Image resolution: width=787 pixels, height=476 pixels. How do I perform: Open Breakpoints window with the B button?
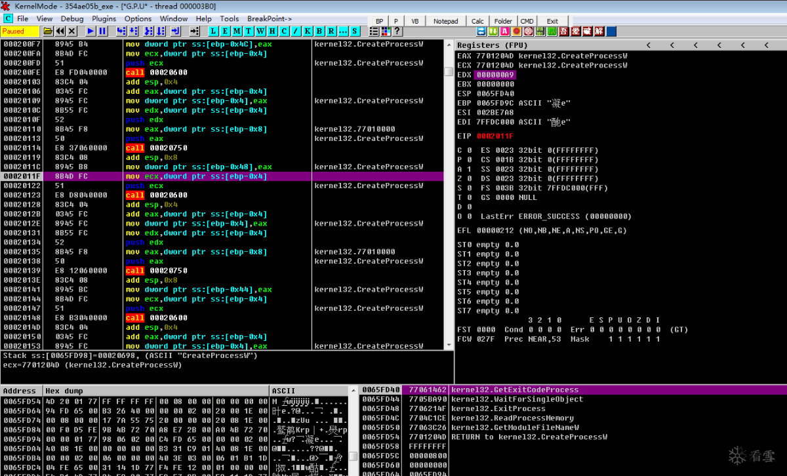319,31
